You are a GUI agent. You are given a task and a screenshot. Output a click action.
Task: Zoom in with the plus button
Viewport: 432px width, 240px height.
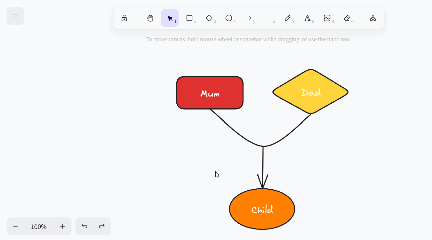click(x=63, y=226)
